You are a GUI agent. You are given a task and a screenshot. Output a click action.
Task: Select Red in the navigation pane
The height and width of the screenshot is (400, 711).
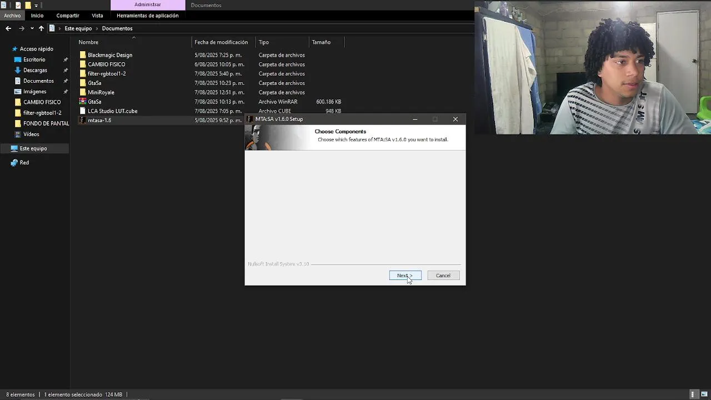tap(24, 163)
